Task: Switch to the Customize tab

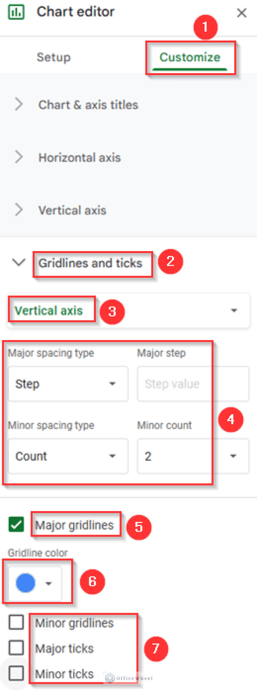Action: [x=190, y=57]
